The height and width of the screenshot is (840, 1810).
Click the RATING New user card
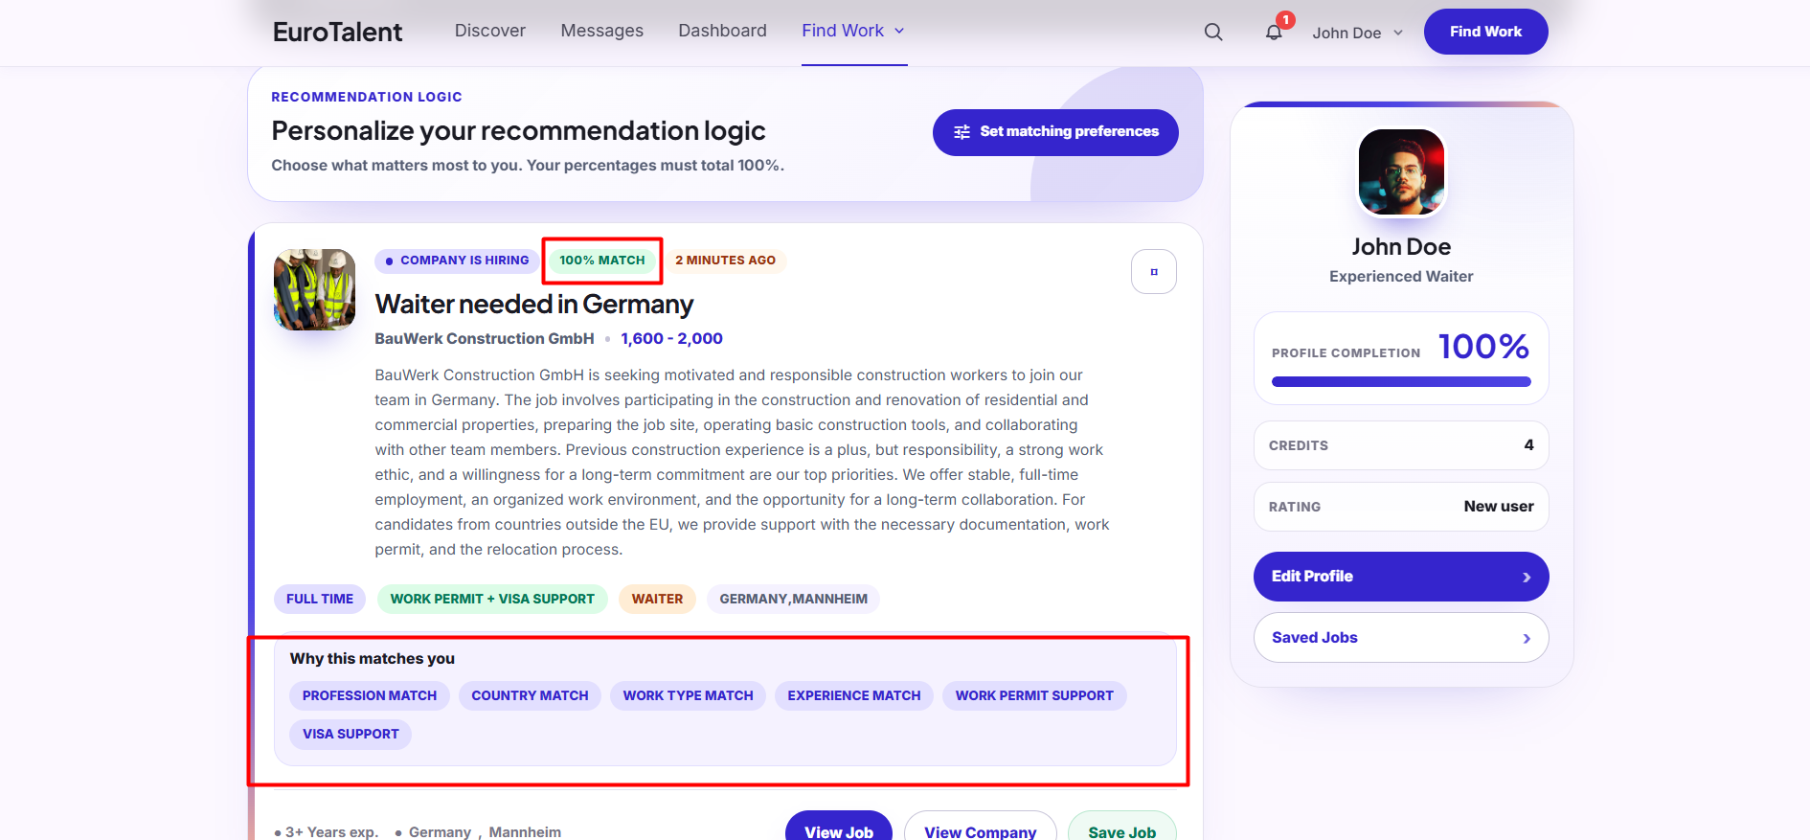click(x=1401, y=507)
